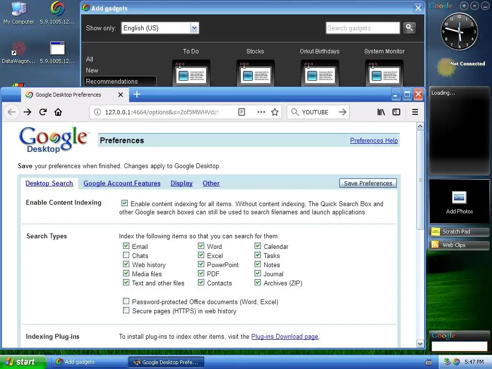The height and width of the screenshot is (369, 492).
Task: Click the search gadgets magnifier button
Action: click(409, 27)
